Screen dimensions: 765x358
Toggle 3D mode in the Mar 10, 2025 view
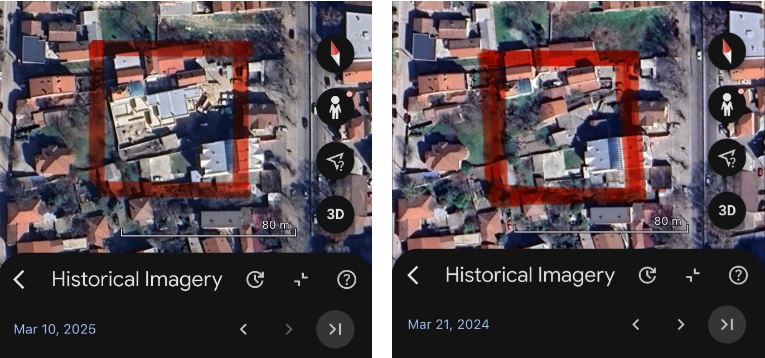pos(335,214)
